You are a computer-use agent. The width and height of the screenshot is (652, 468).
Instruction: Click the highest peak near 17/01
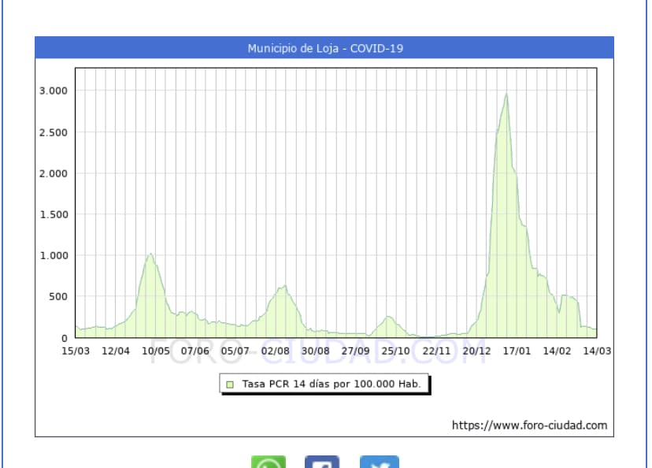click(x=506, y=95)
